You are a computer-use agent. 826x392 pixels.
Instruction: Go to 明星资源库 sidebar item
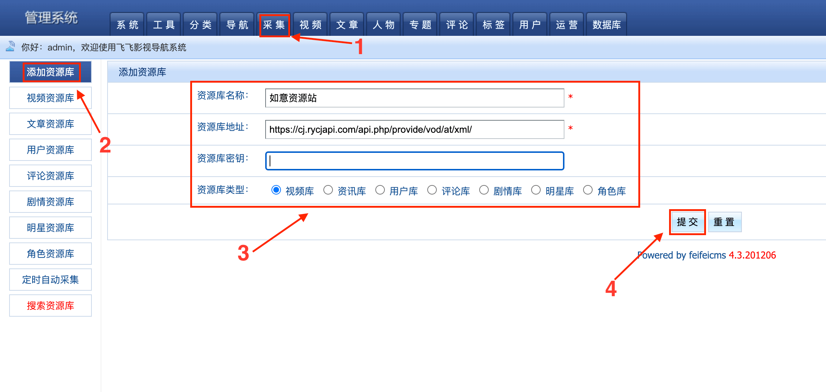click(50, 228)
